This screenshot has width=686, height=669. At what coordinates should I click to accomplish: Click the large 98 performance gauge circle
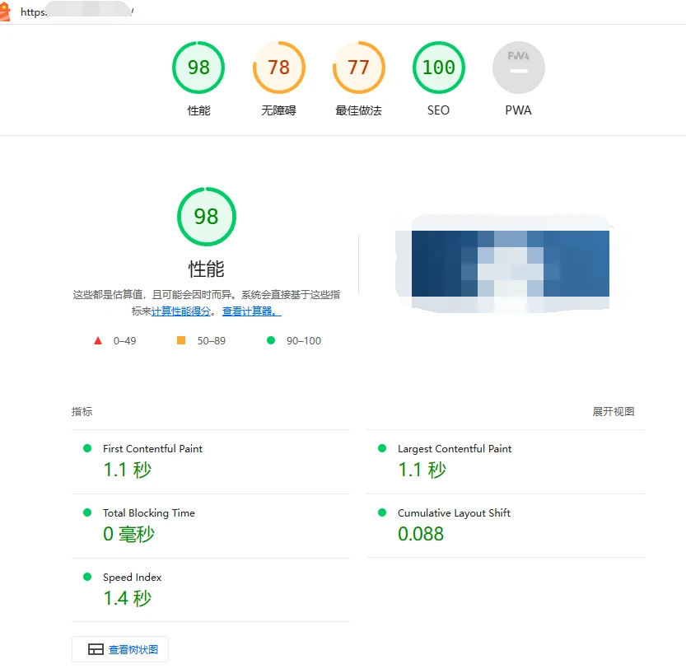point(206,217)
